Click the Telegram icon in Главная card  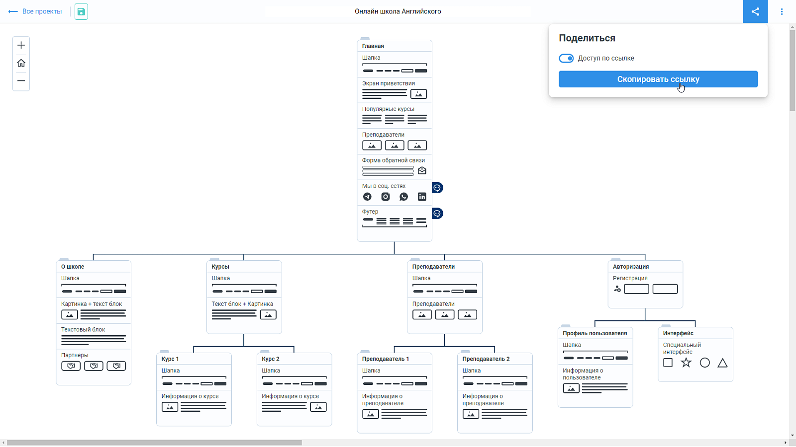click(367, 197)
